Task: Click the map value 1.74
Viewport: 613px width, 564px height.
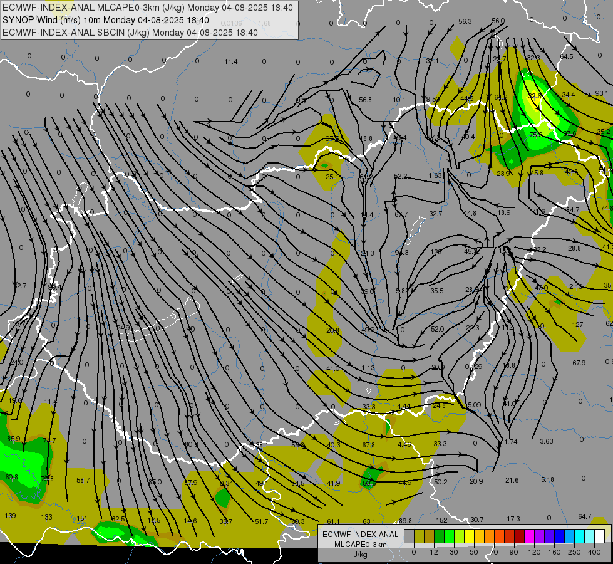Action: pos(511,442)
